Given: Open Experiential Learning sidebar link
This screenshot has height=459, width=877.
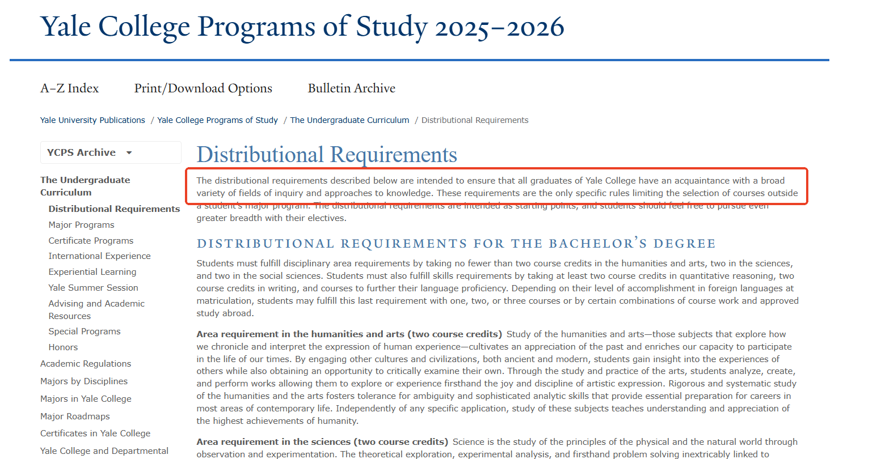Looking at the screenshot, I should 92,272.
